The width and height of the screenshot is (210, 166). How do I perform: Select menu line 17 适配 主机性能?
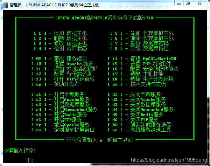(x=136, y=74)
